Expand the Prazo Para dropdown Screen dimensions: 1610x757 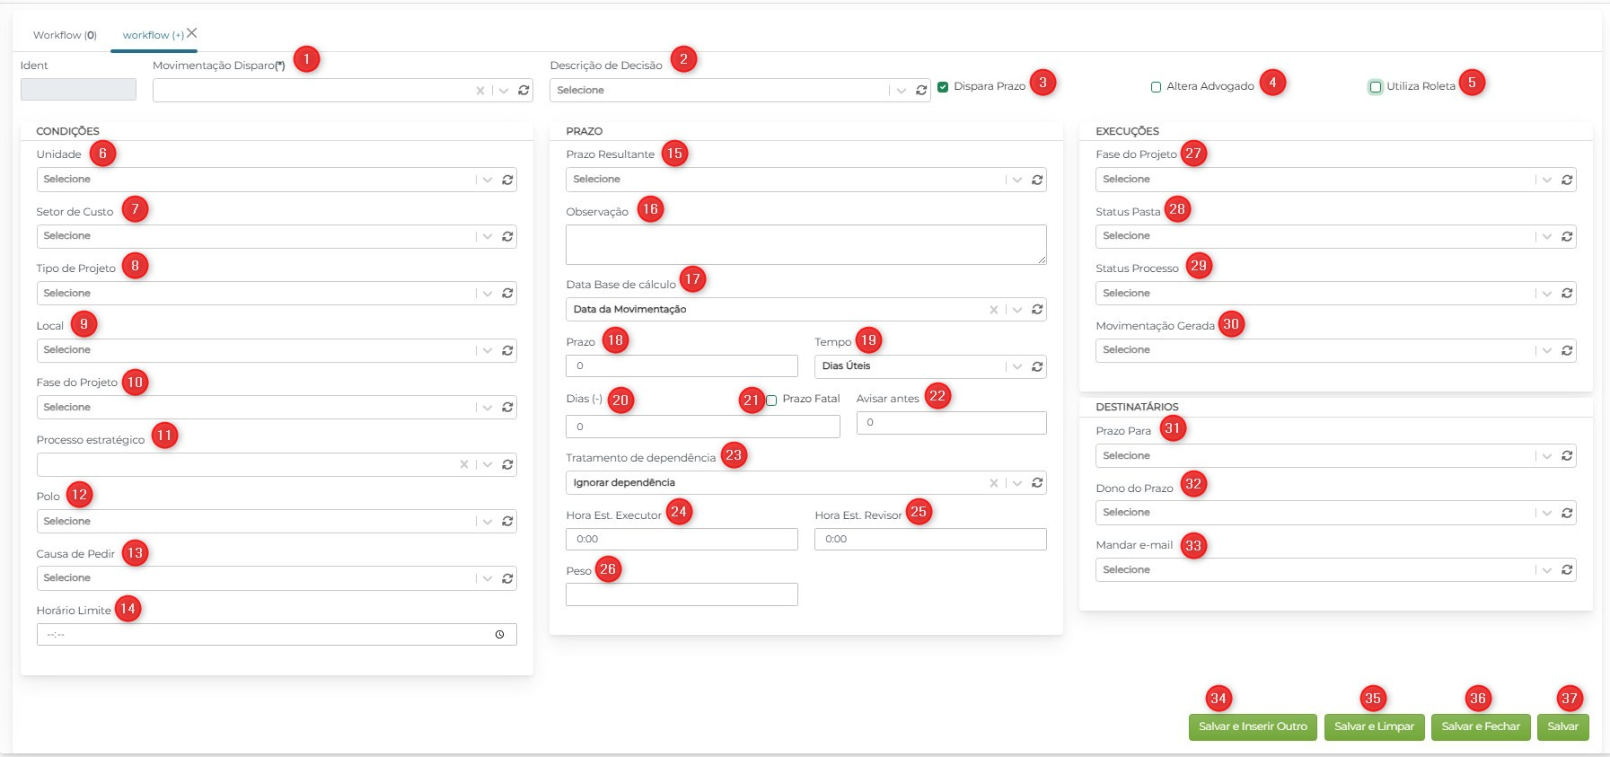pyautogui.click(x=1547, y=456)
